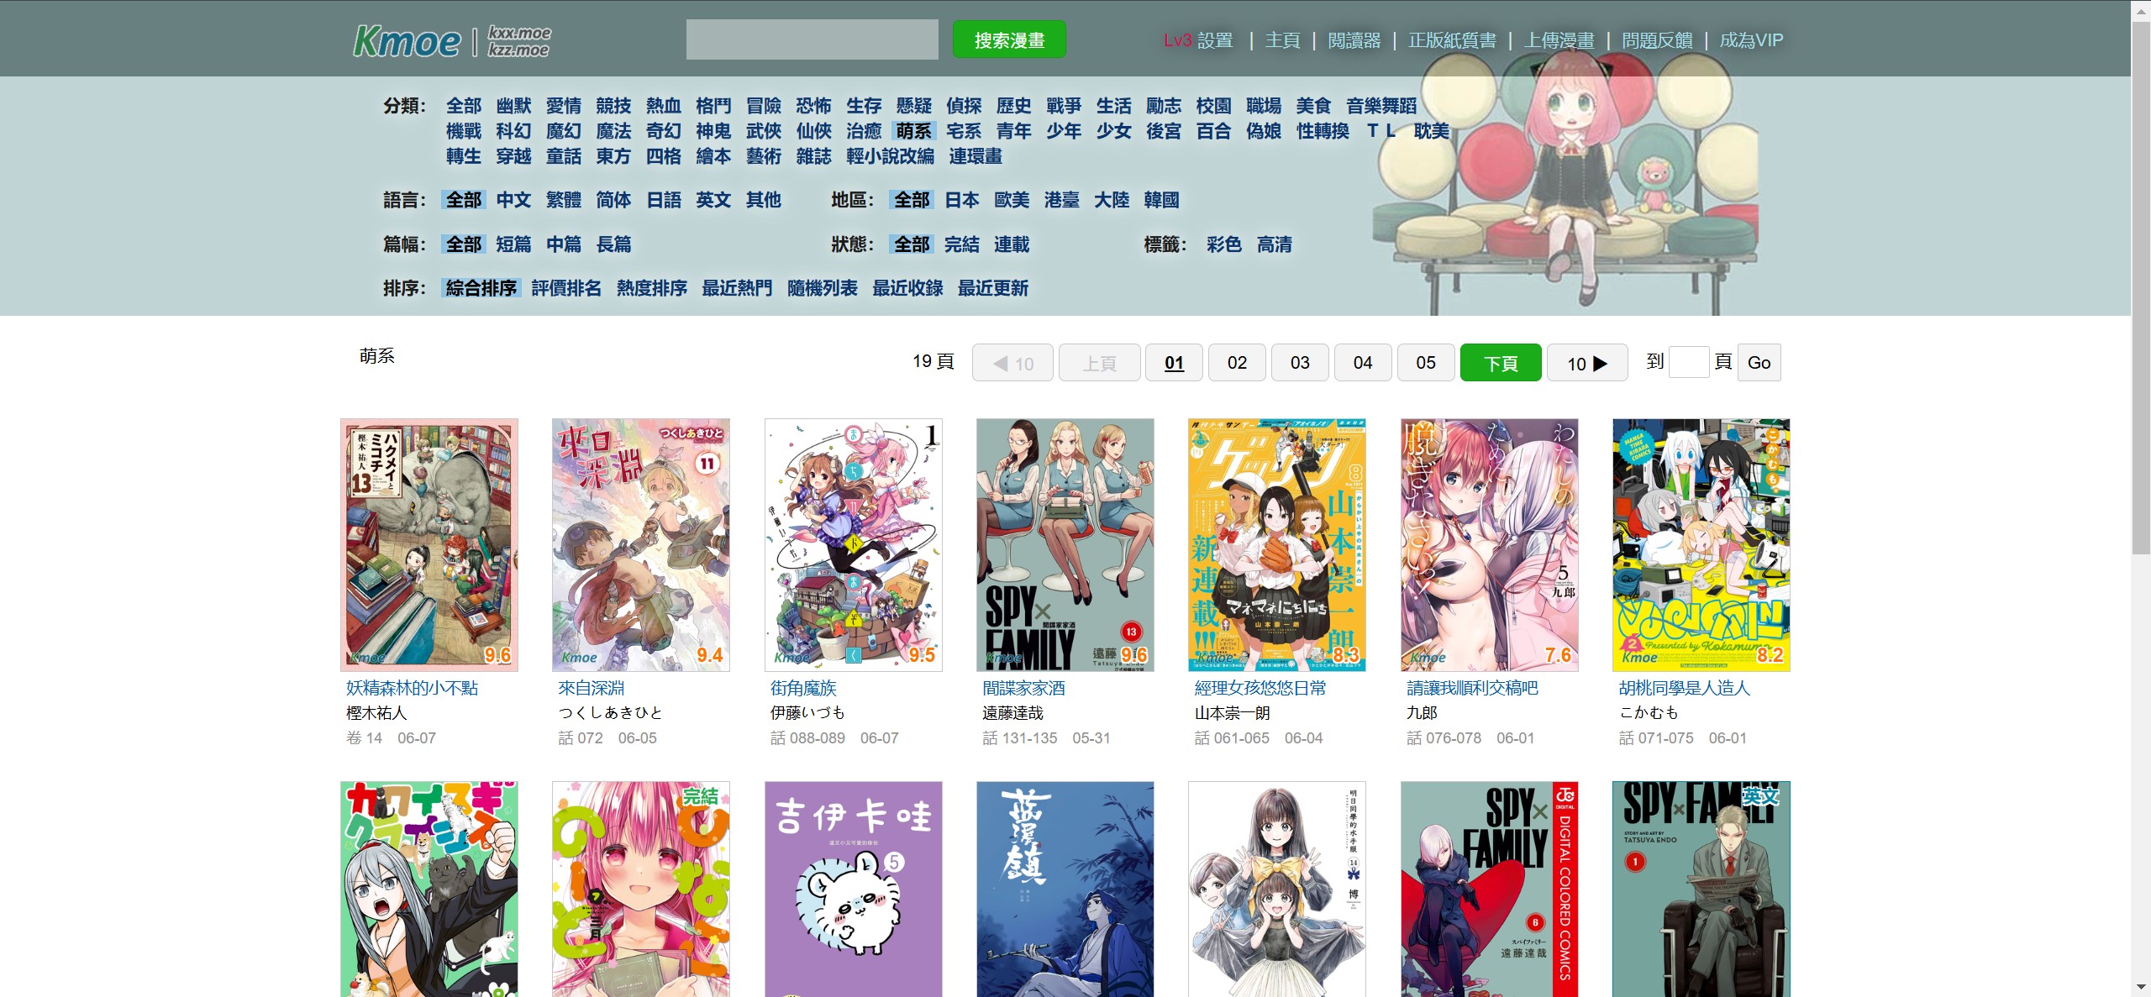
Task: Open the 設置 settings link
Action: coord(1215,40)
